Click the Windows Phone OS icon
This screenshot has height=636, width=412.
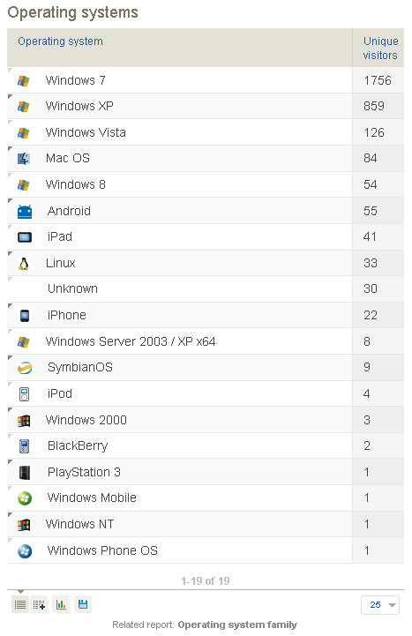(x=25, y=551)
